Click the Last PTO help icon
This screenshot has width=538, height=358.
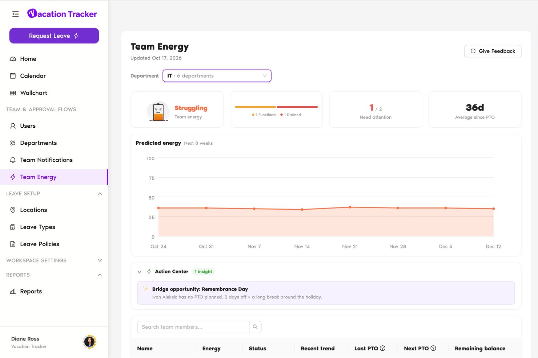[x=382, y=348]
